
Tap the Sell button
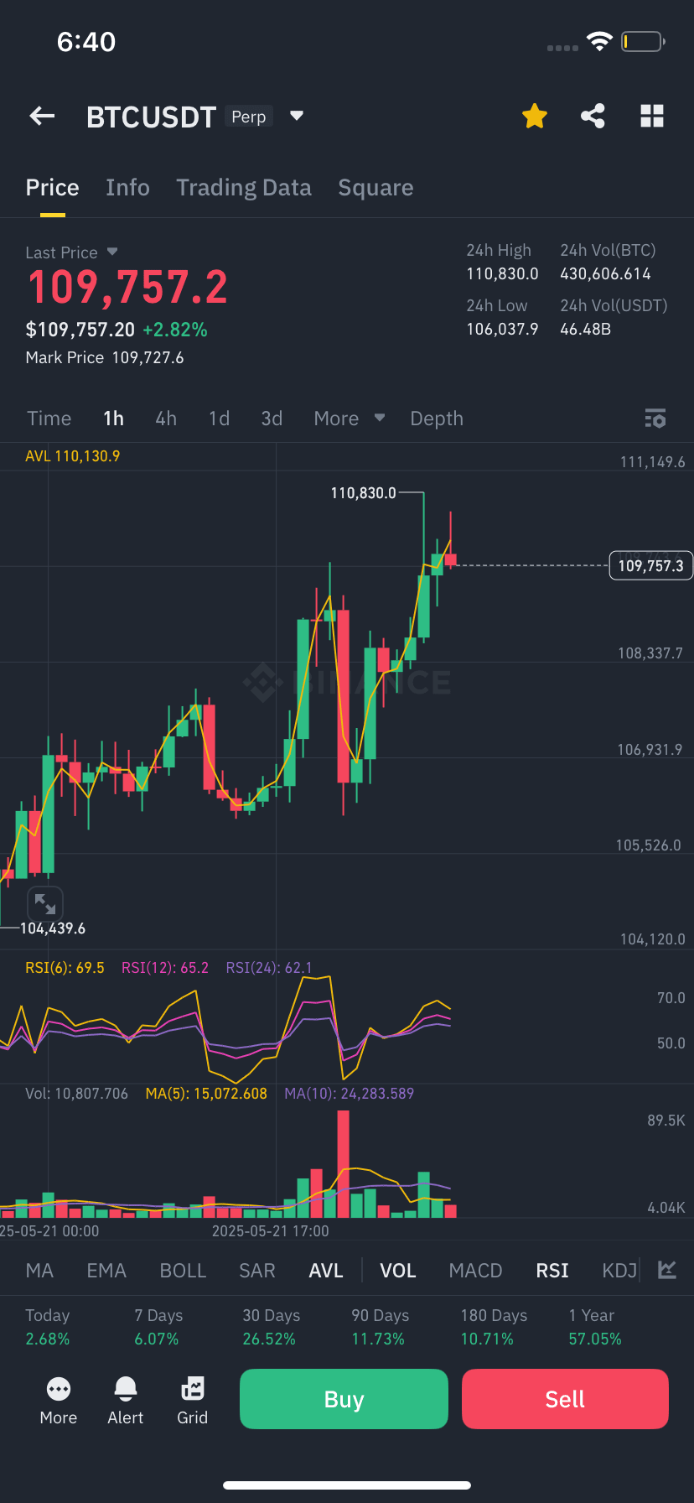pos(565,1399)
